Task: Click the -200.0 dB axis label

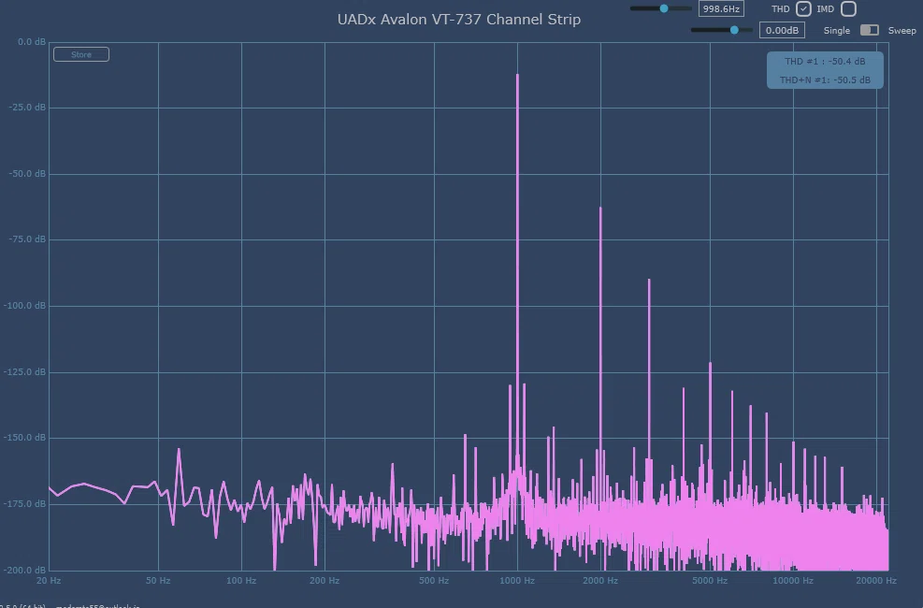Action: tap(24, 570)
